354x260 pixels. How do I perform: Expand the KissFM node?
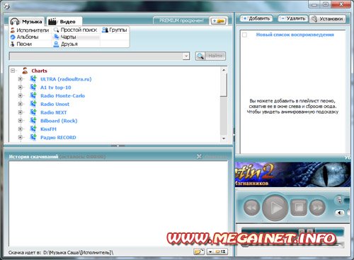(x=21, y=129)
